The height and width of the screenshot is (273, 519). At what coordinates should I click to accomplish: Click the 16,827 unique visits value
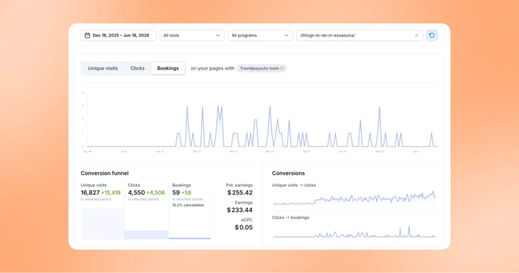[x=90, y=192]
